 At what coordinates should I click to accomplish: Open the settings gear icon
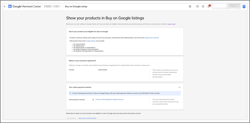[x=190, y=7]
